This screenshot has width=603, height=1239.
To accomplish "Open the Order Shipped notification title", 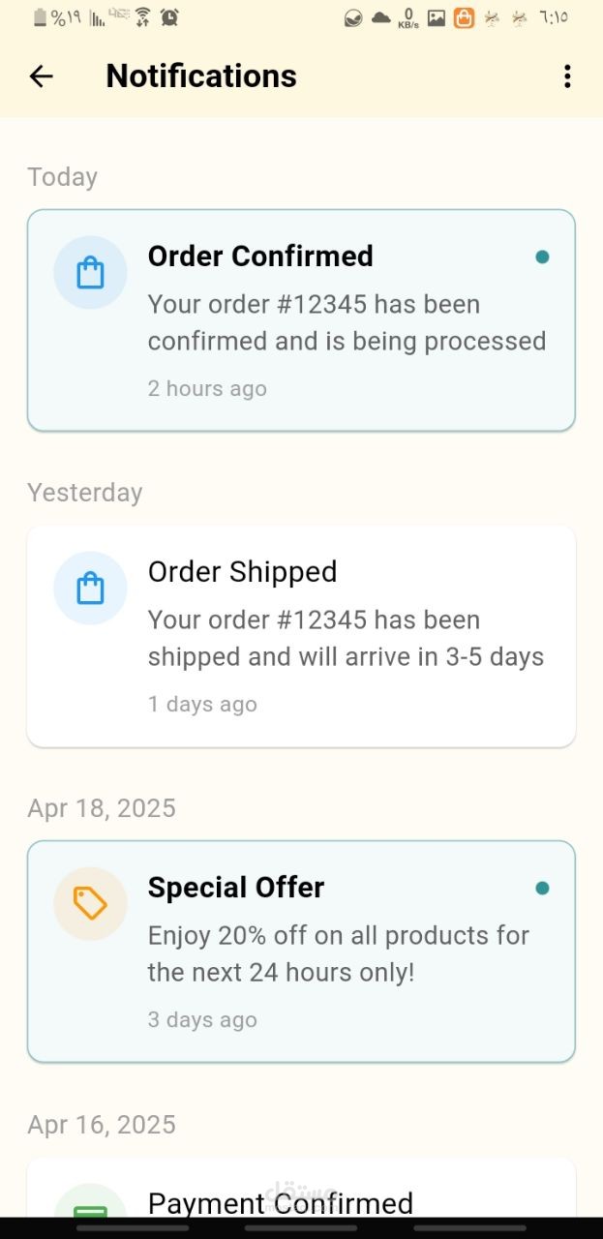I will (x=242, y=572).
